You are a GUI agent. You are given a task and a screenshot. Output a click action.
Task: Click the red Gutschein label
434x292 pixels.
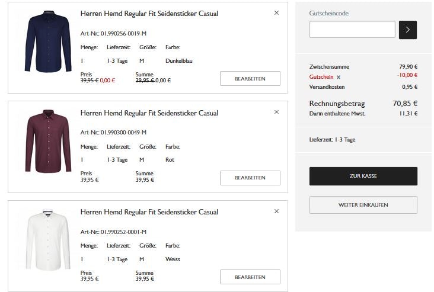[321, 77]
